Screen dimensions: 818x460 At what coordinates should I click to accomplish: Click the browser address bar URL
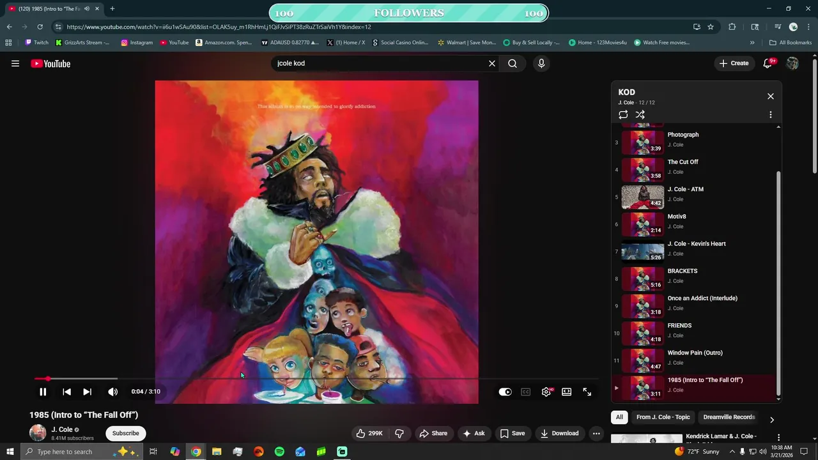pyautogui.click(x=219, y=27)
